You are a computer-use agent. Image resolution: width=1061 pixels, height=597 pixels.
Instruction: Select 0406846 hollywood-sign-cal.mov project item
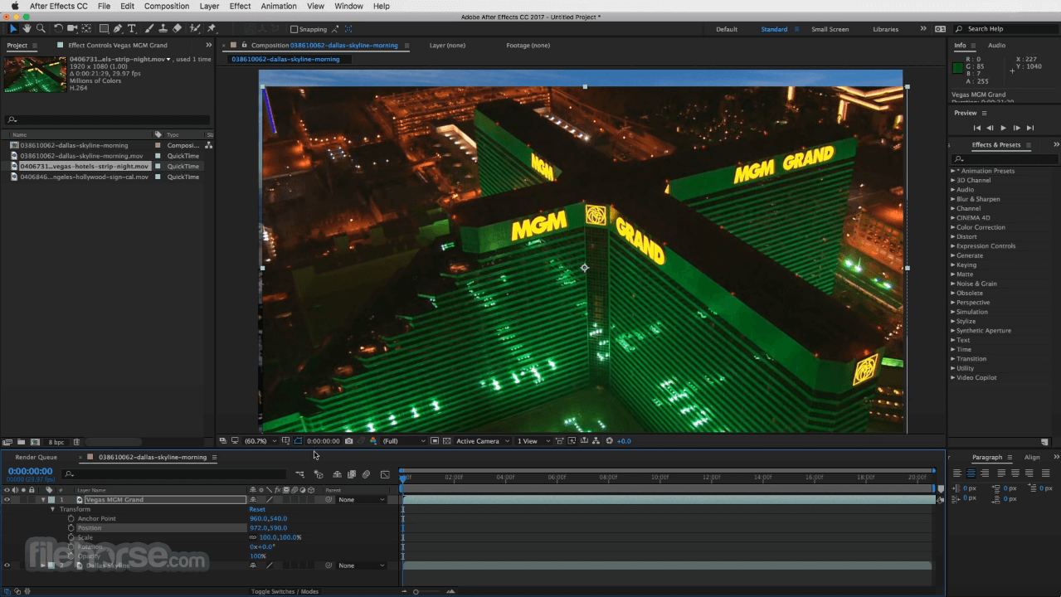pyautogui.click(x=84, y=177)
